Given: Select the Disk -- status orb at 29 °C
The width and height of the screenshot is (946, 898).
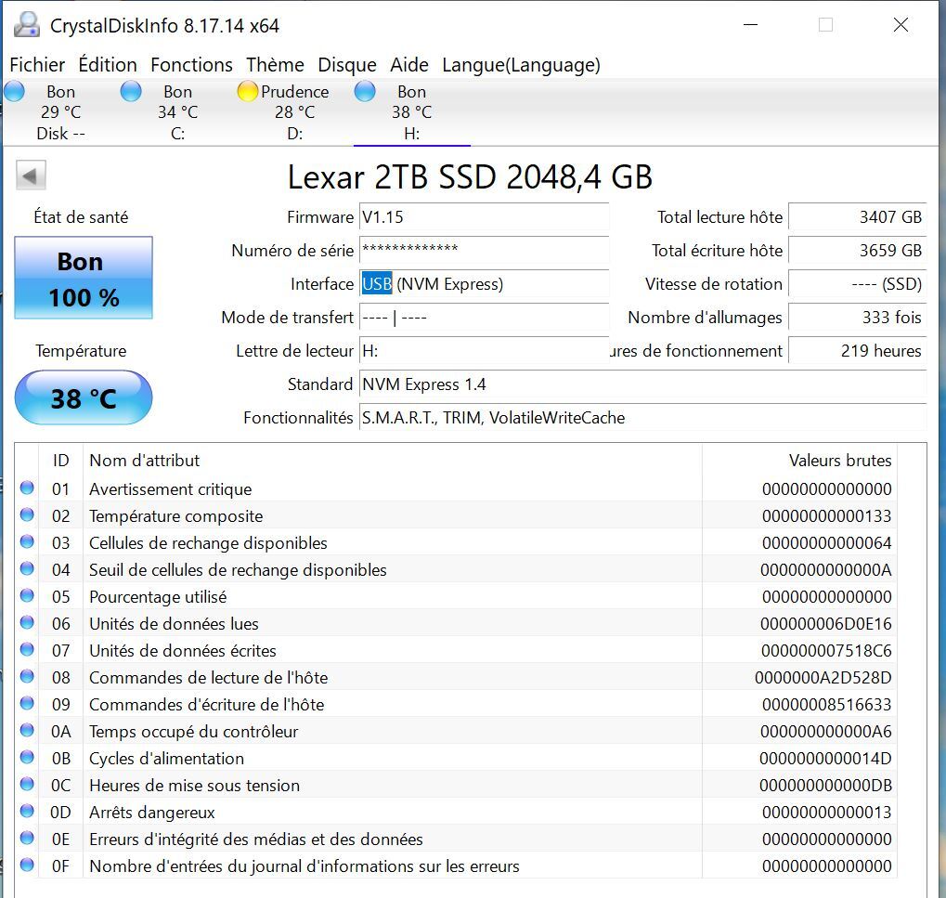Looking at the screenshot, I should 15,92.
